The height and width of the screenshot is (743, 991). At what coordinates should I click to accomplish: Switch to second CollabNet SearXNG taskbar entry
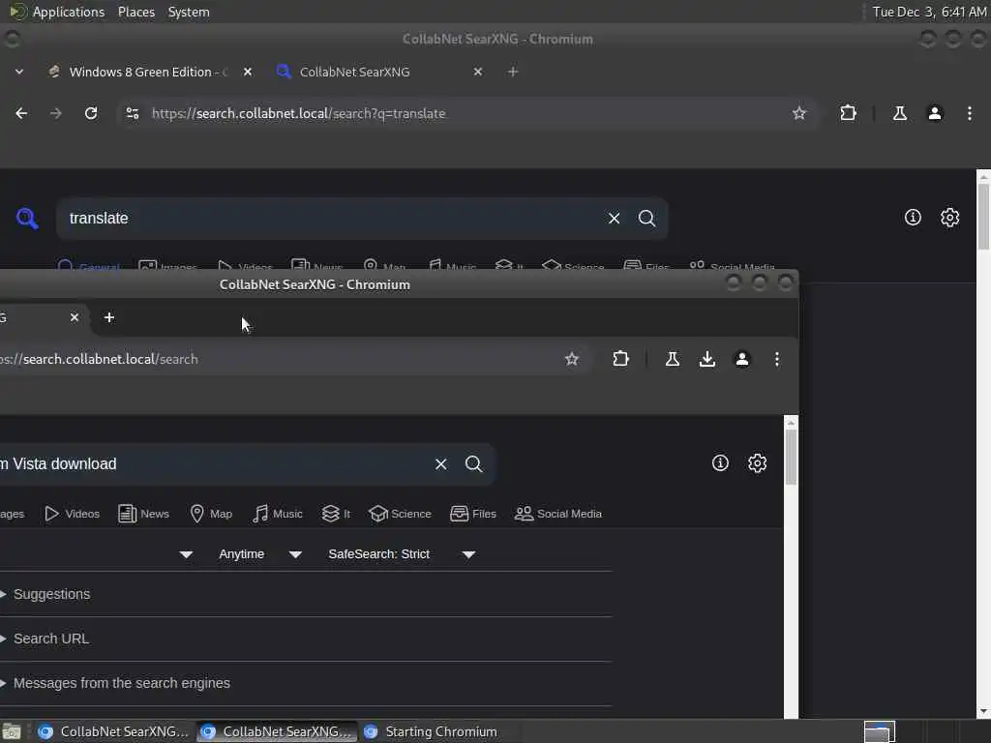pyautogui.click(x=276, y=731)
